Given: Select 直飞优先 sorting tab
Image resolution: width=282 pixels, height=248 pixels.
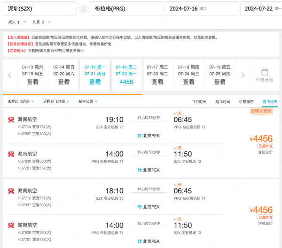Looking at the screenshot, I should coord(270,102).
